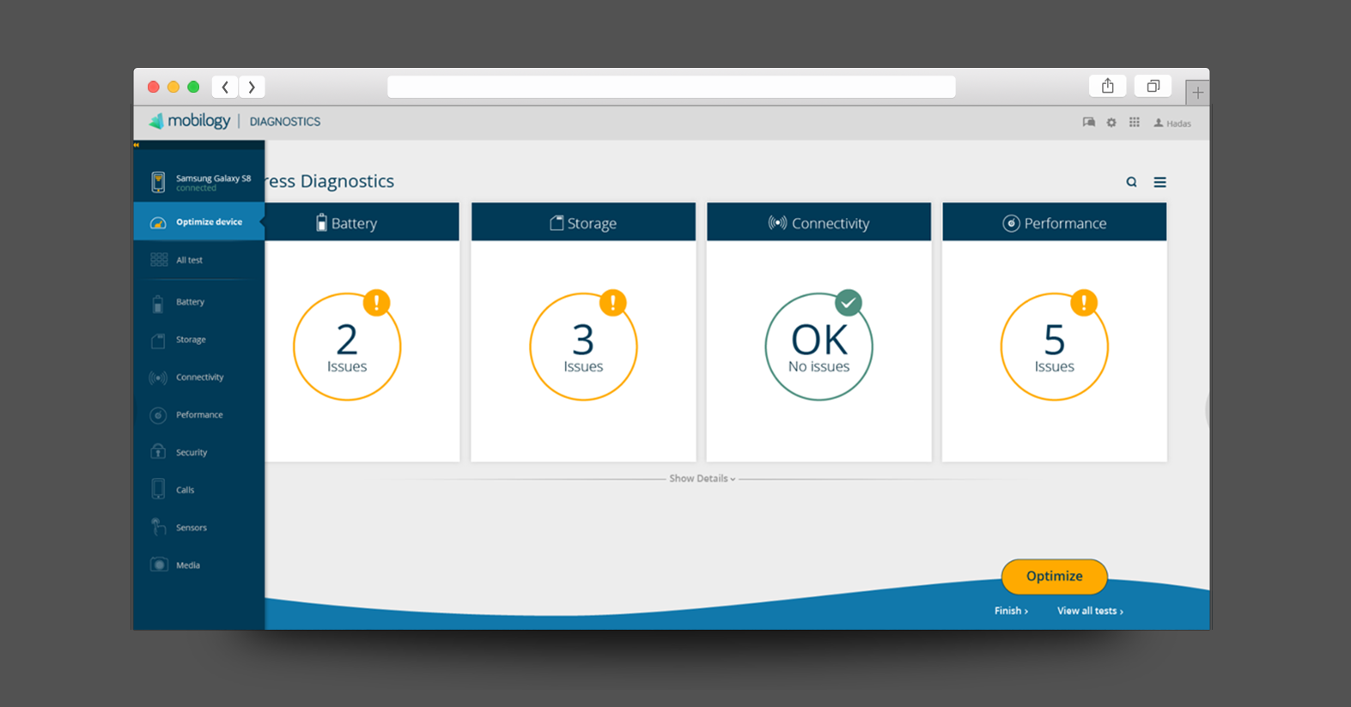
Task: Click the warning badge on Performance circle
Action: (1084, 302)
